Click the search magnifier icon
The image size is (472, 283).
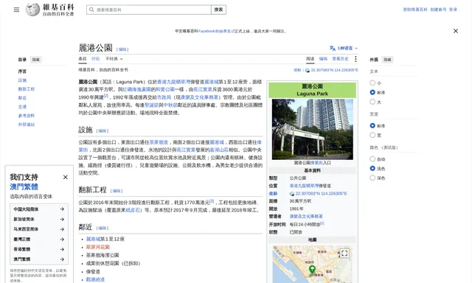pyautogui.click(x=91, y=10)
